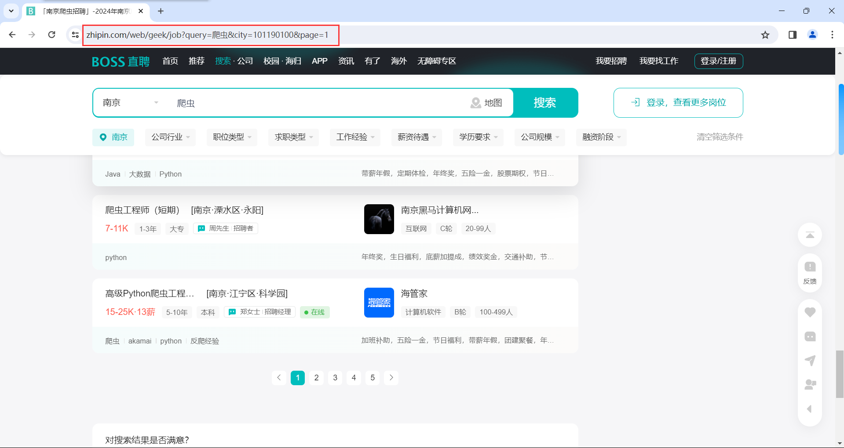Bookmark this page with star icon
This screenshot has height=448, width=844.
point(765,35)
